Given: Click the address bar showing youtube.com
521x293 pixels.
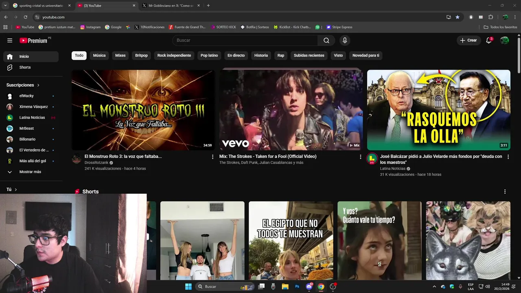Looking at the screenshot, I should point(238,17).
